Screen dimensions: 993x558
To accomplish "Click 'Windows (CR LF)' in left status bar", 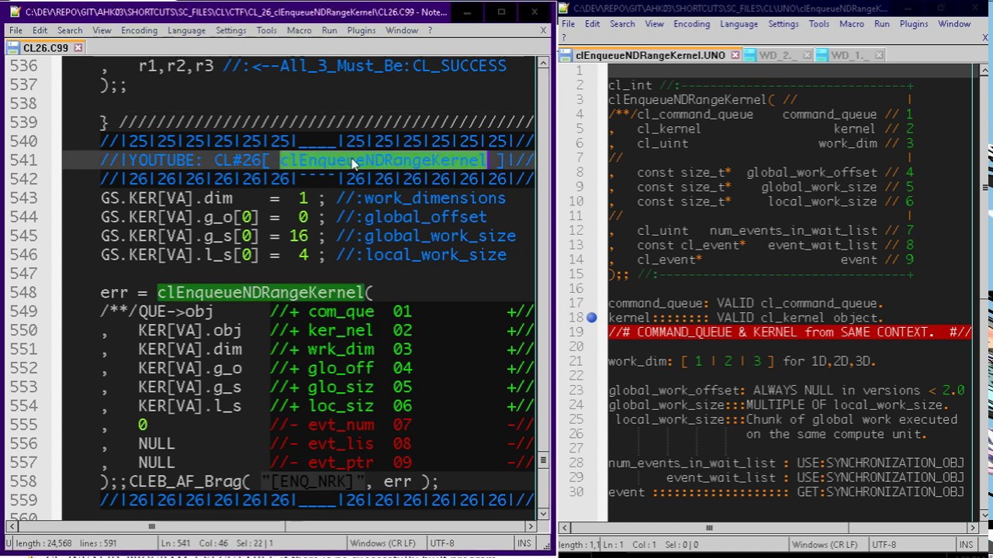I will 382,543.
